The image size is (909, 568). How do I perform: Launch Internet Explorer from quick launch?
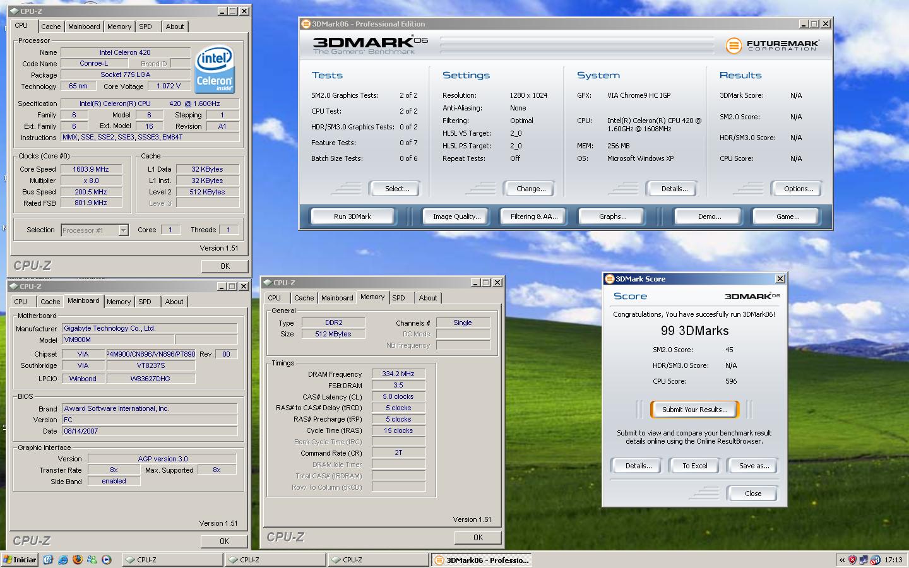coord(63,560)
